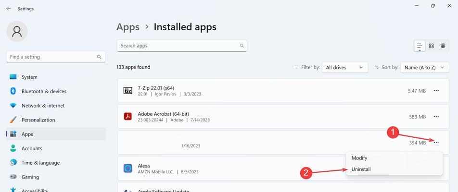This screenshot has height=192, width=458.
Task: Open the Filter by All drives dropdown
Action: click(344, 67)
